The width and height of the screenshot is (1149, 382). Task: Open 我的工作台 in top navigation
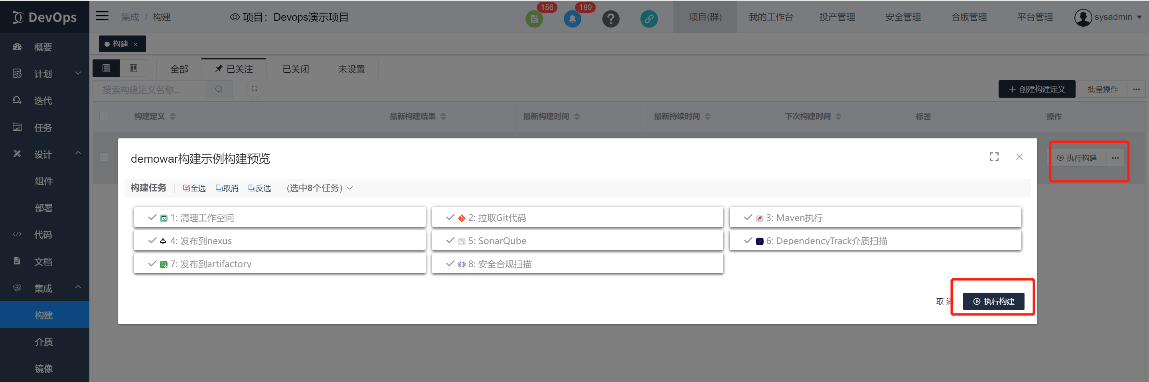point(771,17)
